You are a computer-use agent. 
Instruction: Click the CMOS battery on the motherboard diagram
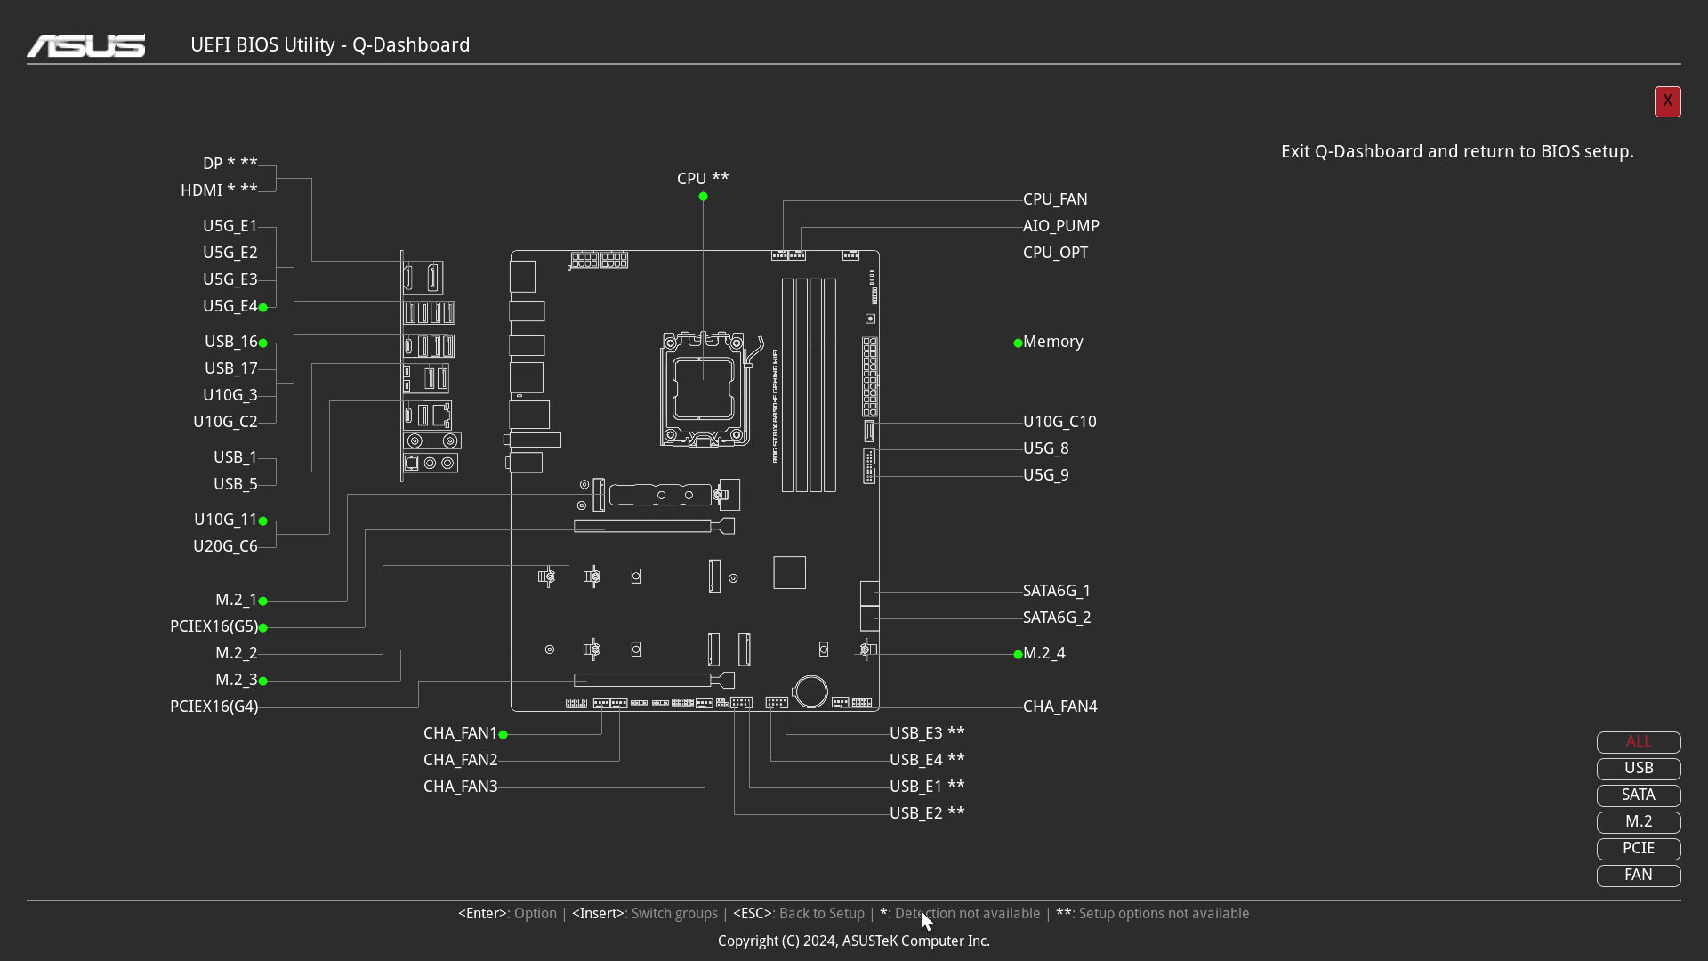811,691
